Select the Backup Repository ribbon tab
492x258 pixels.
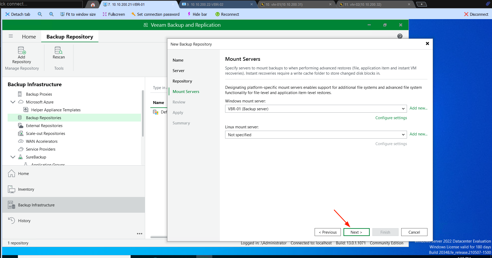(70, 37)
